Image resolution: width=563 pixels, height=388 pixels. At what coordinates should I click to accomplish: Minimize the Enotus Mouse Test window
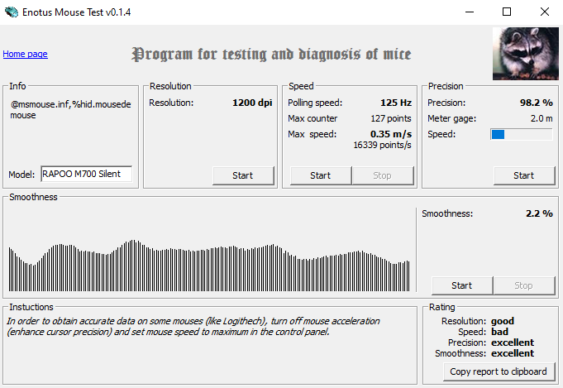click(x=470, y=12)
